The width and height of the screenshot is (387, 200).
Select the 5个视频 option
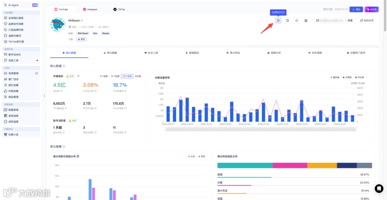click(x=104, y=76)
